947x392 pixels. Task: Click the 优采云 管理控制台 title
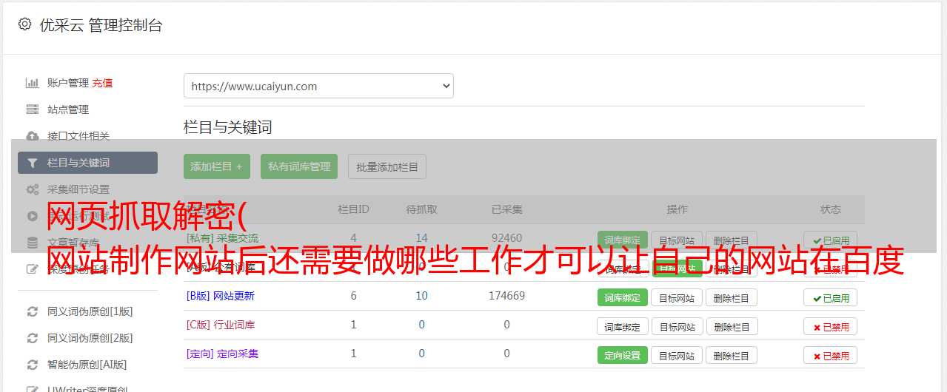(x=101, y=25)
